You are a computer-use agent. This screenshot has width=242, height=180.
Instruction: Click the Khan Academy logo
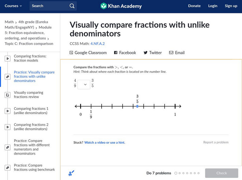pyautogui.click(x=121, y=6)
